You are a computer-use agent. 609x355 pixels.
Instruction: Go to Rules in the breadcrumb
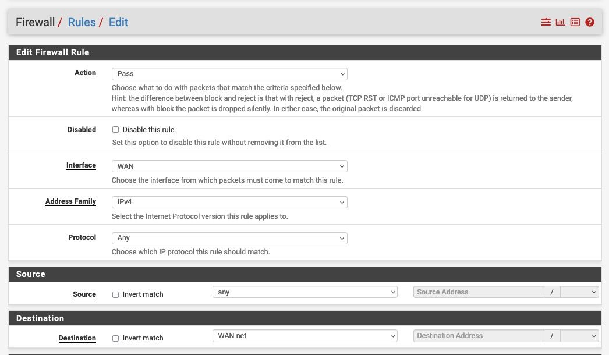tap(82, 22)
